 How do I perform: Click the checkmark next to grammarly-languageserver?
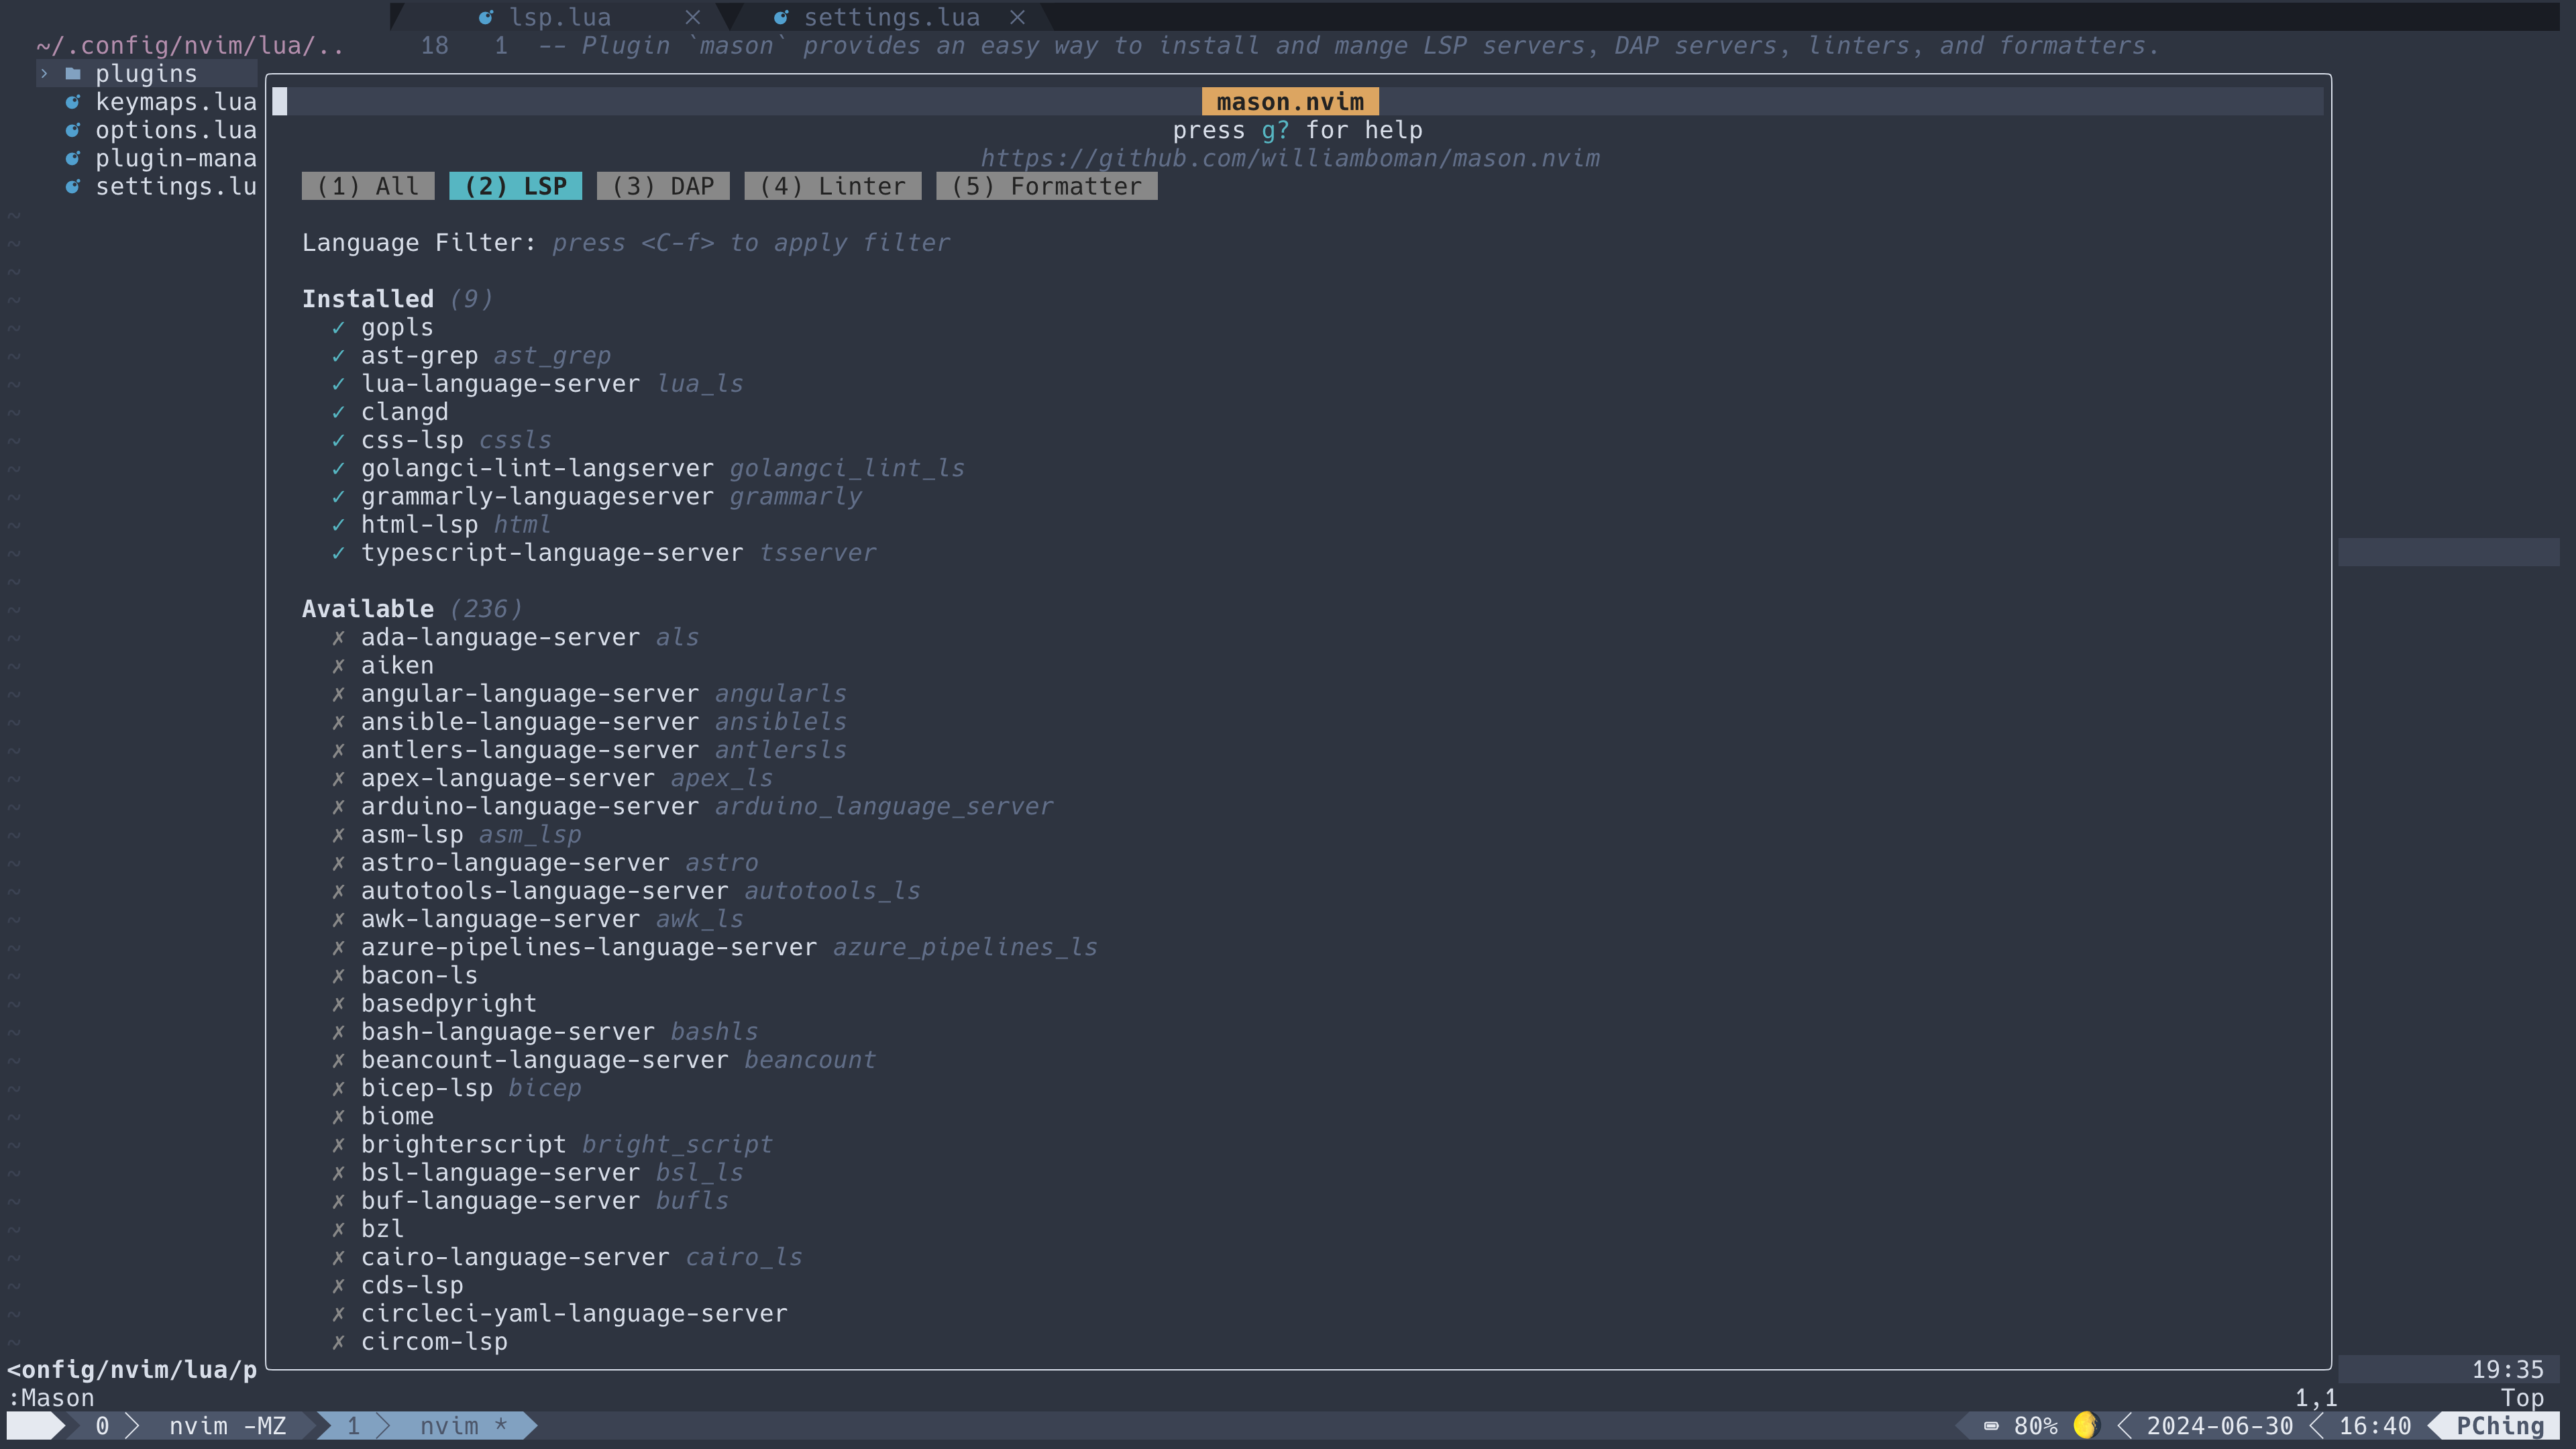pyautogui.click(x=338, y=496)
